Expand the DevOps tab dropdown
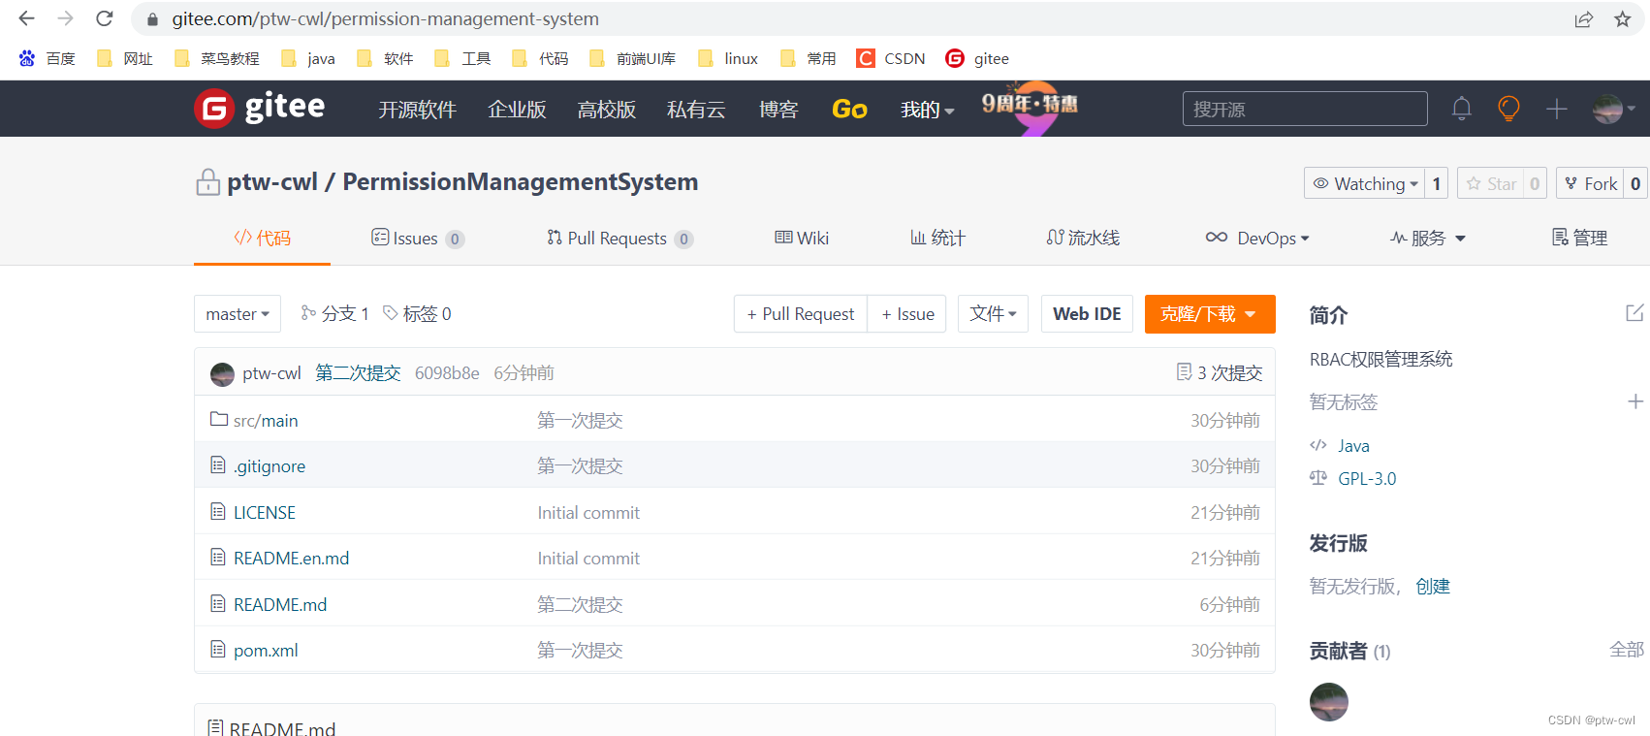 pyautogui.click(x=1257, y=238)
